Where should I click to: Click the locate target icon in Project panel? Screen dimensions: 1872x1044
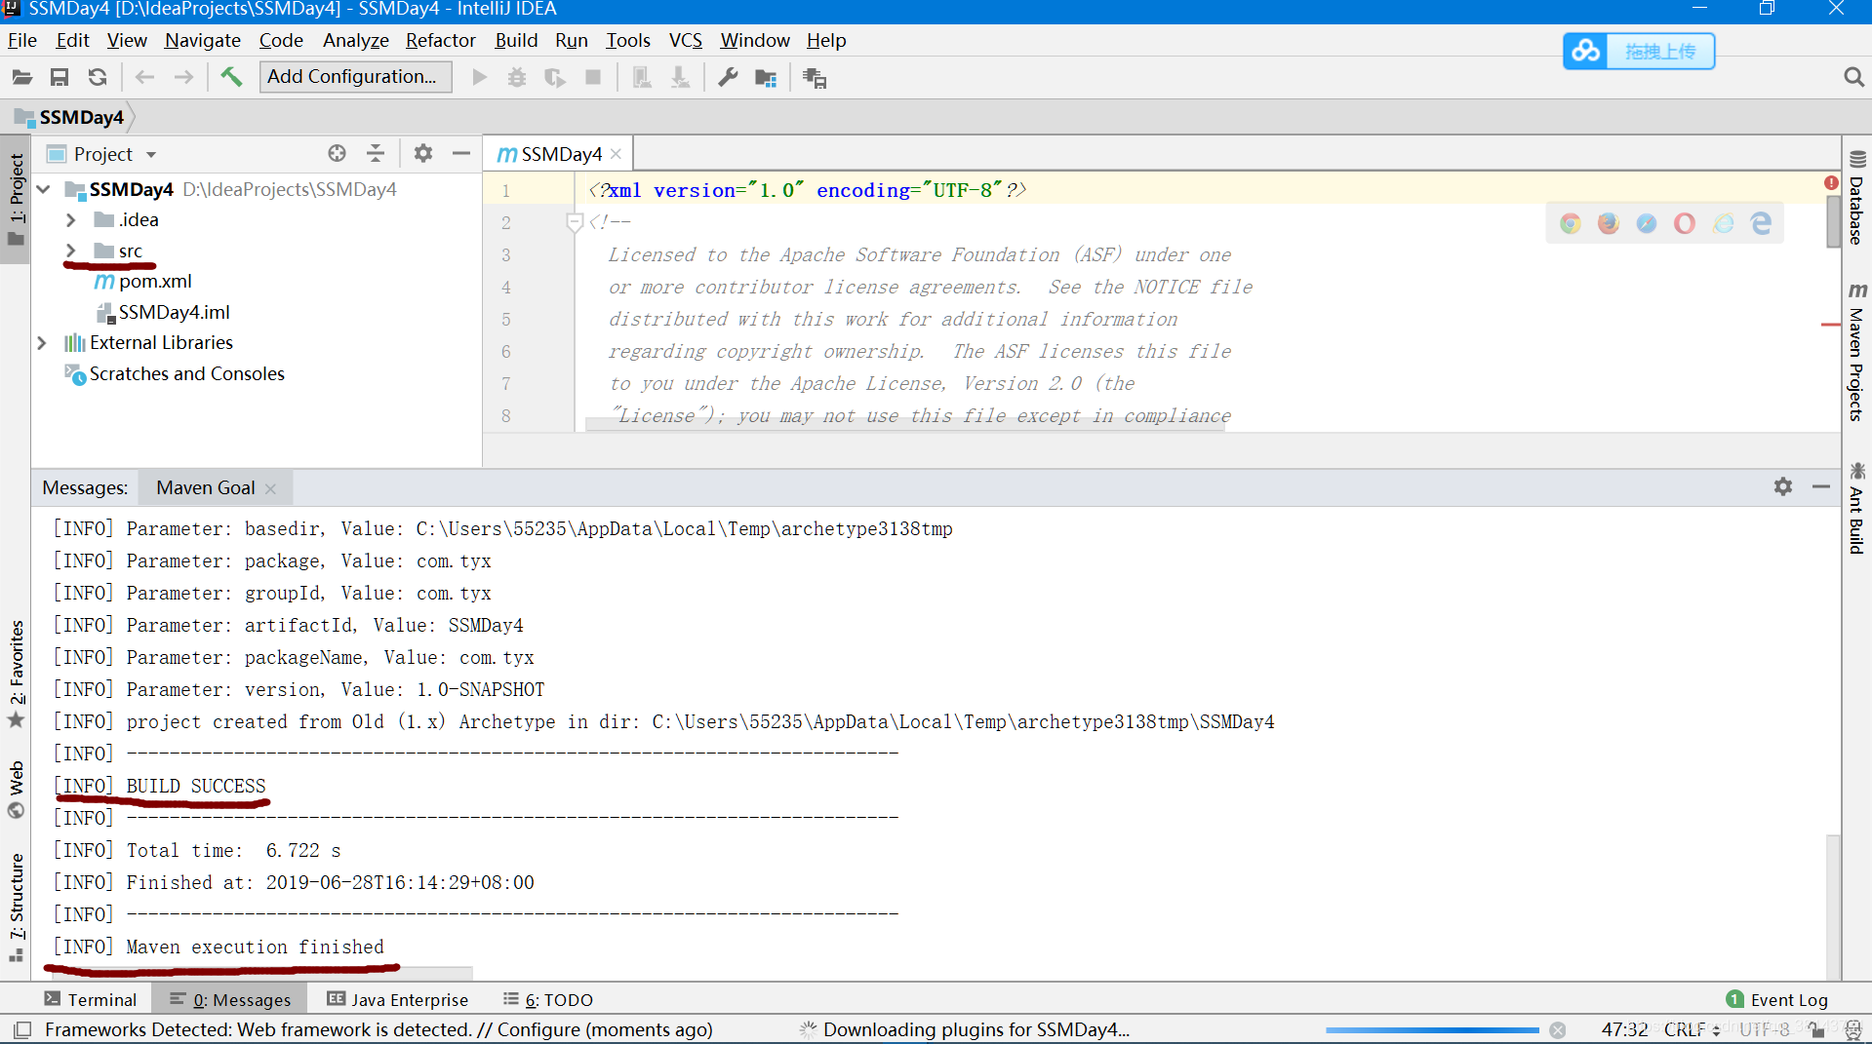[337, 153]
